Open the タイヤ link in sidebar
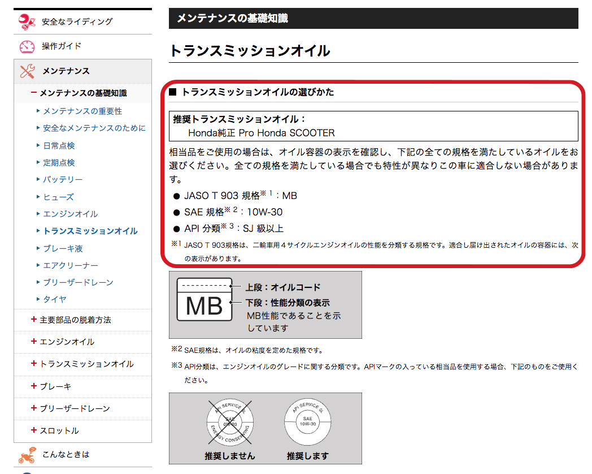Viewport: 592px width, 474px height. click(55, 299)
